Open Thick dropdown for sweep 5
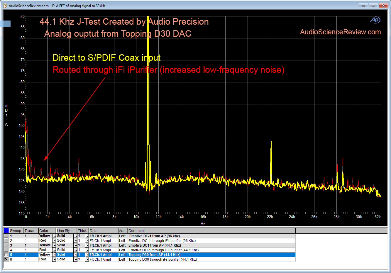 [x=87, y=255]
